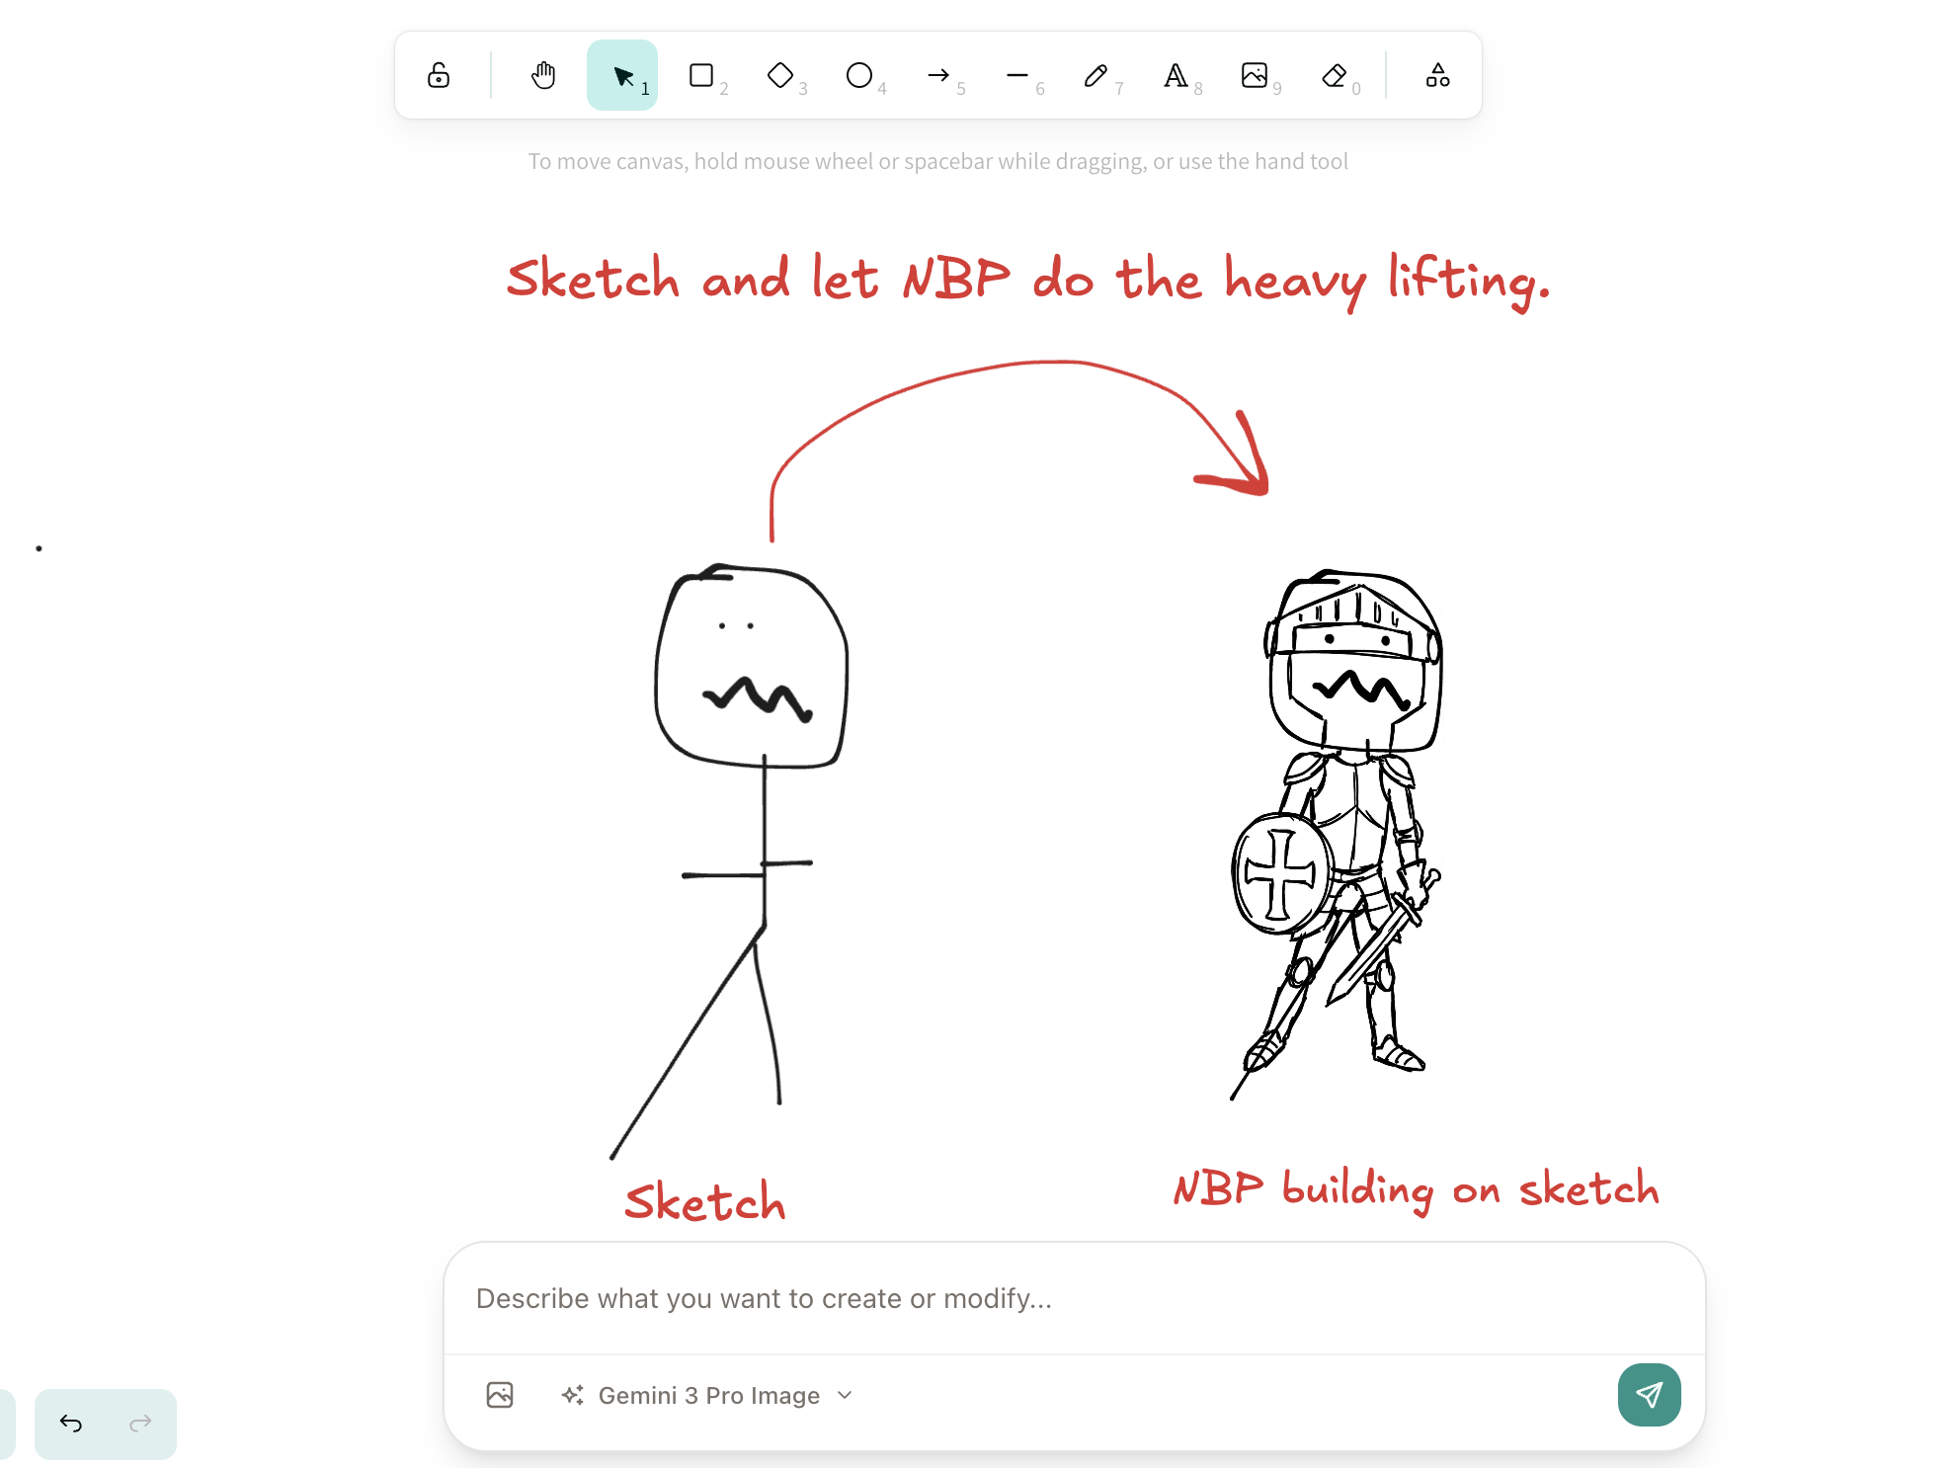Select the Ellipse tool
1948x1468 pixels.
860,75
